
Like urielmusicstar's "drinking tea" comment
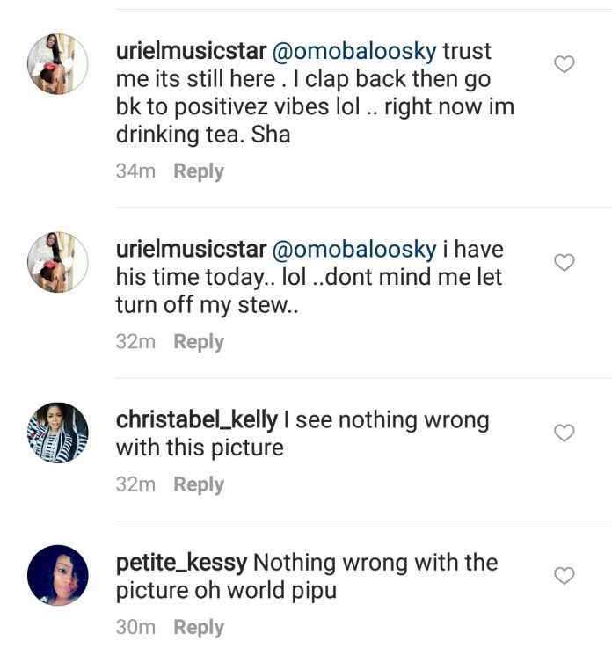[564, 64]
